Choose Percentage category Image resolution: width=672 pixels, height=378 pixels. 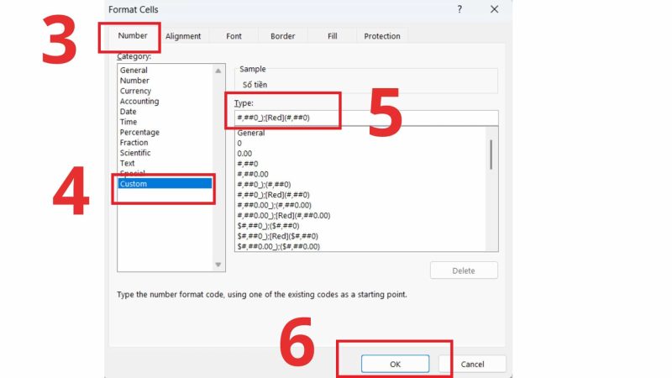(139, 132)
